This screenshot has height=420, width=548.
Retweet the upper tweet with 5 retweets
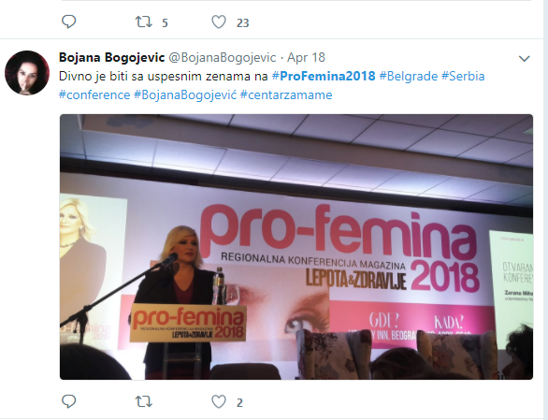pos(144,22)
